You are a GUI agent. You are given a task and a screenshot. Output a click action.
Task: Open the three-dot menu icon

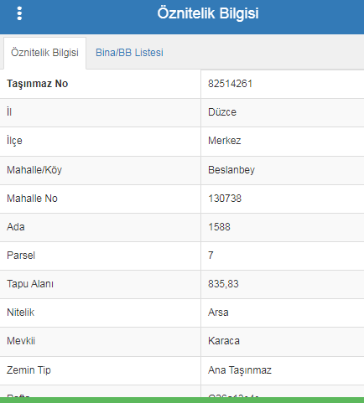click(x=19, y=13)
